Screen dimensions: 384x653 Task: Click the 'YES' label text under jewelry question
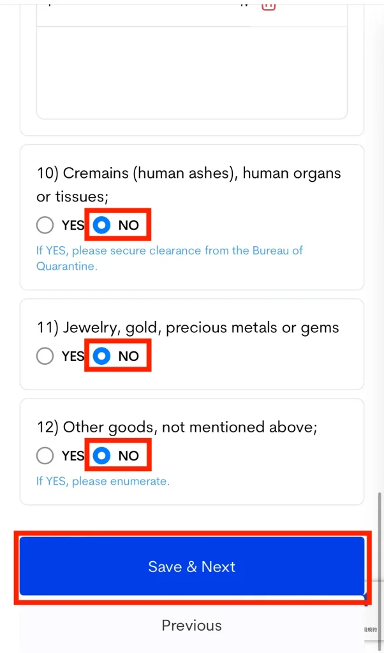tap(73, 356)
